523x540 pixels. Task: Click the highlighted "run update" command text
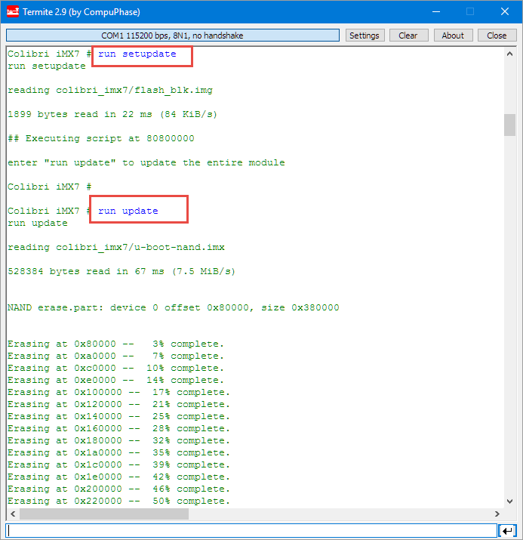tap(128, 211)
